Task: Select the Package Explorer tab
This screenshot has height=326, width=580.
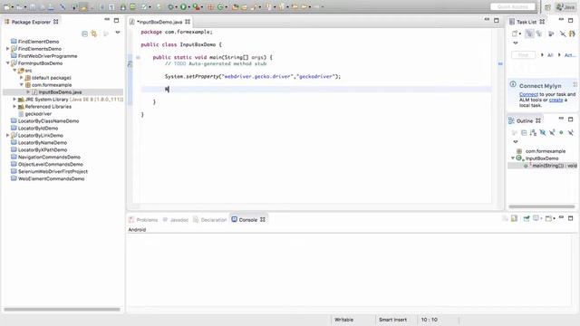Action: pos(31,22)
